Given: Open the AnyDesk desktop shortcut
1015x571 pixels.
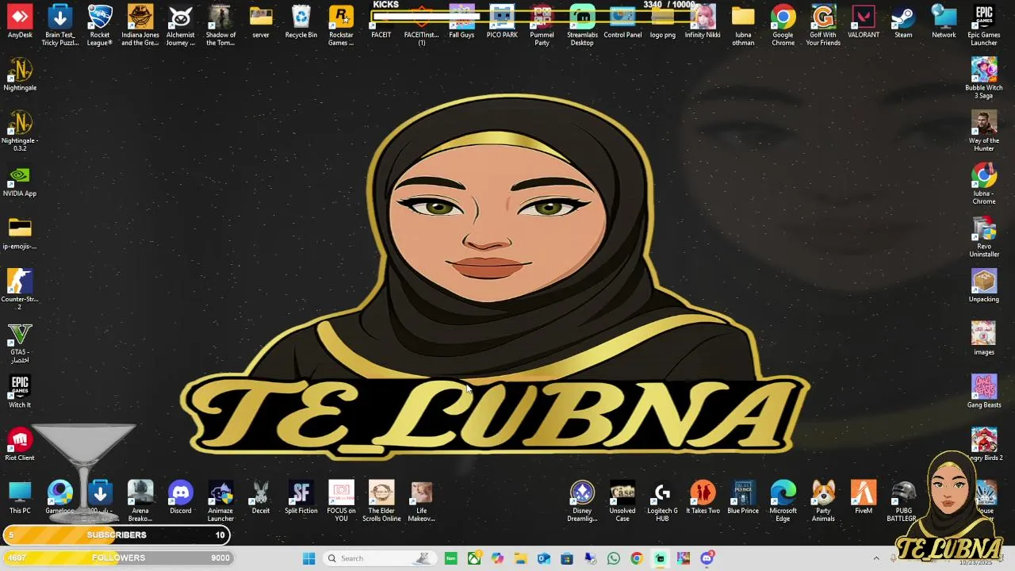Looking at the screenshot, I should (20, 22).
